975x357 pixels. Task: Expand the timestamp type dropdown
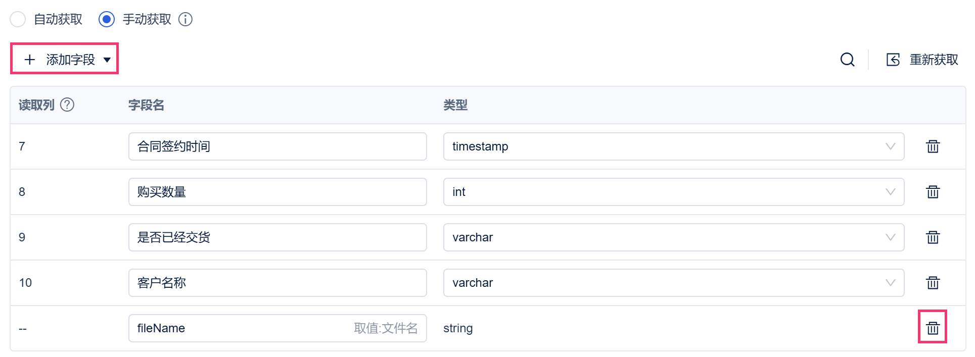click(674, 146)
